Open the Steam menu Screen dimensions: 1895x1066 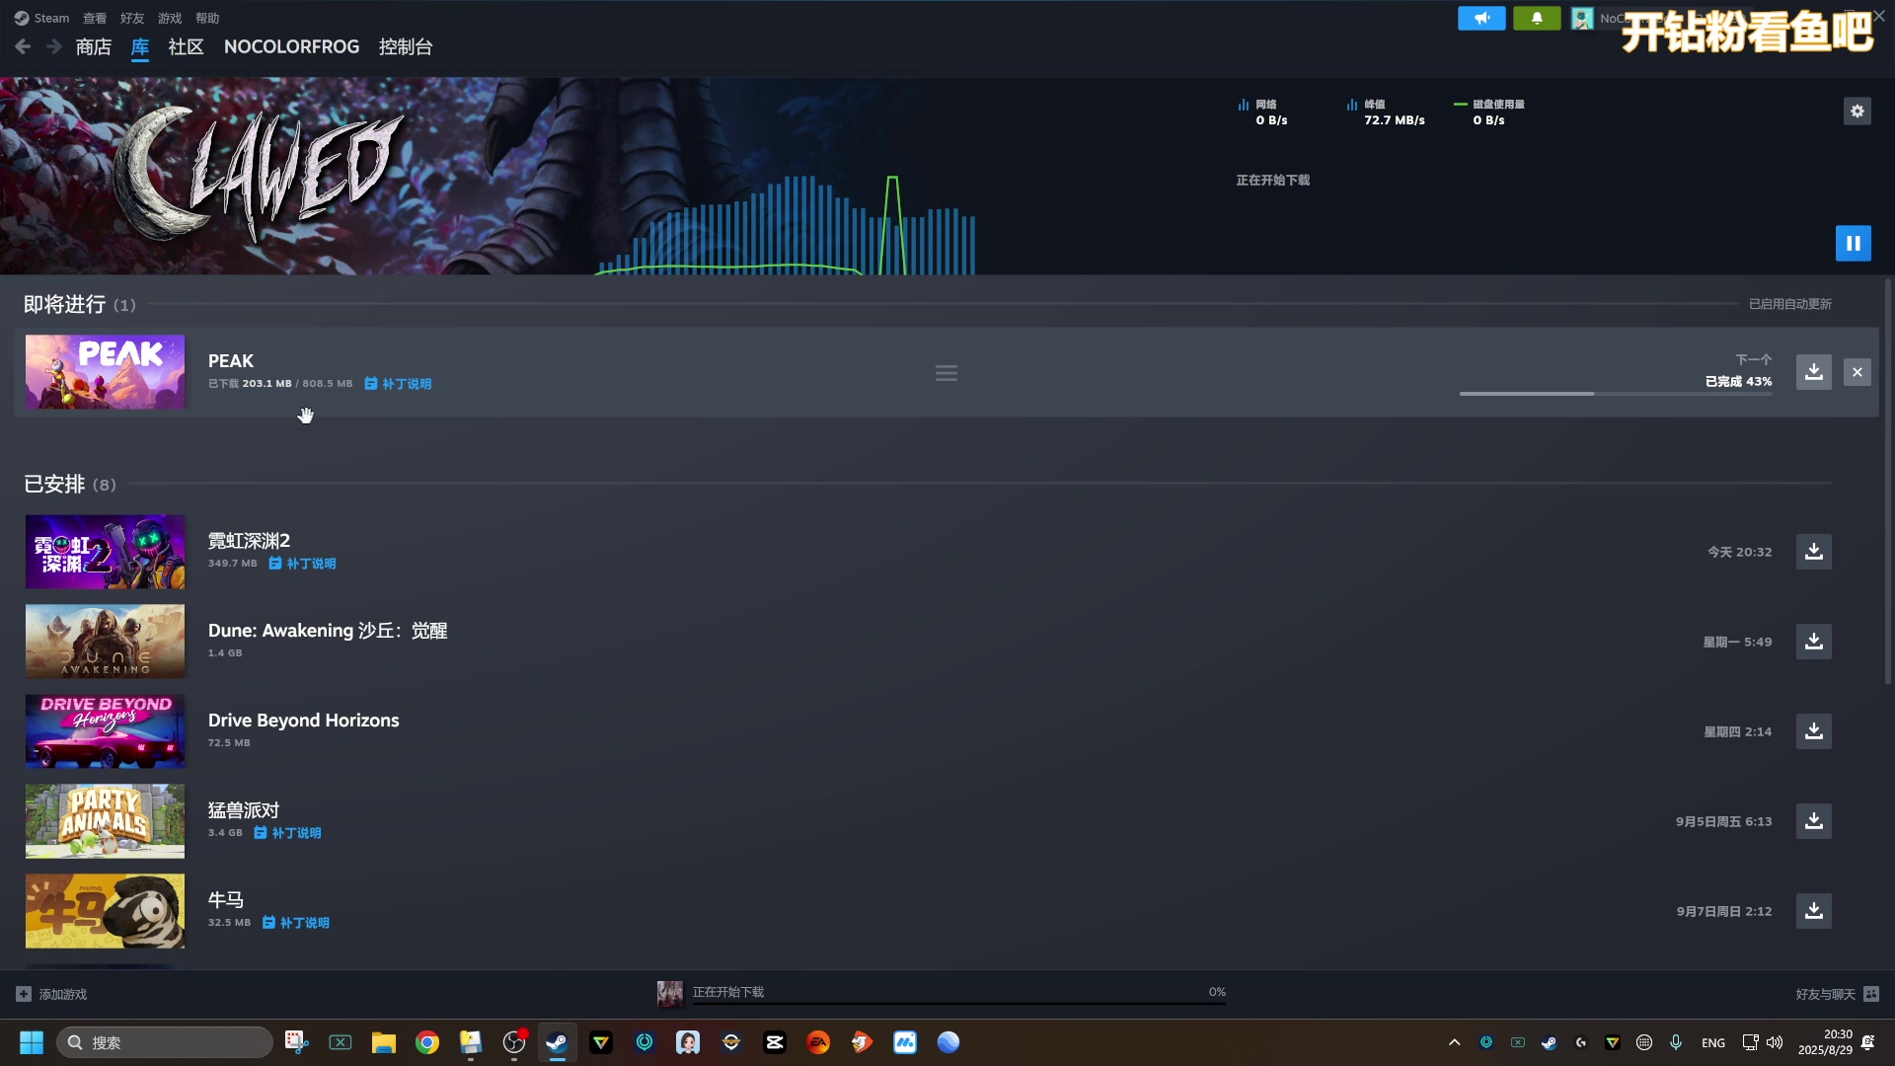point(41,18)
